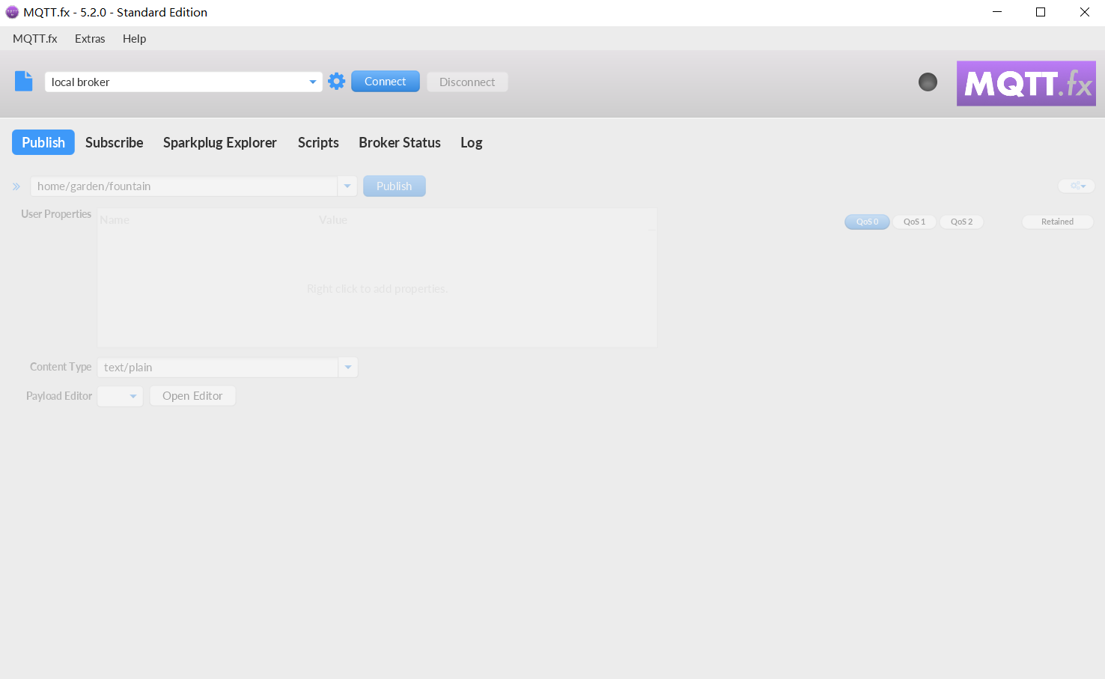
Task: Click the MQTT.fx app icon in title bar
Action: [12, 12]
